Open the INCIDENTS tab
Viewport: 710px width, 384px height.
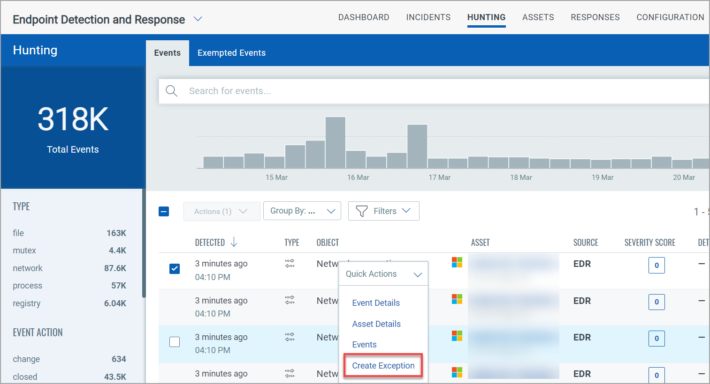tap(428, 17)
